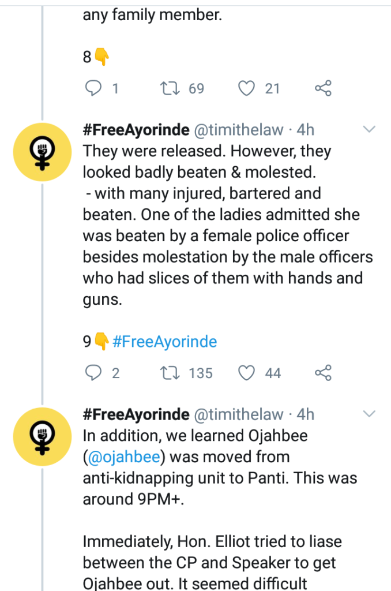The height and width of the screenshot is (591, 391).
Task: Click the 4h timestamp on 'They were released' tweet
Action: 305,130
